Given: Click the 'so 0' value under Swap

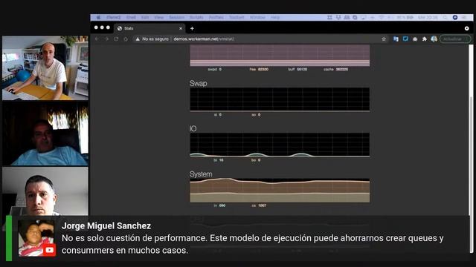Looking at the screenshot, I should pos(256,115).
